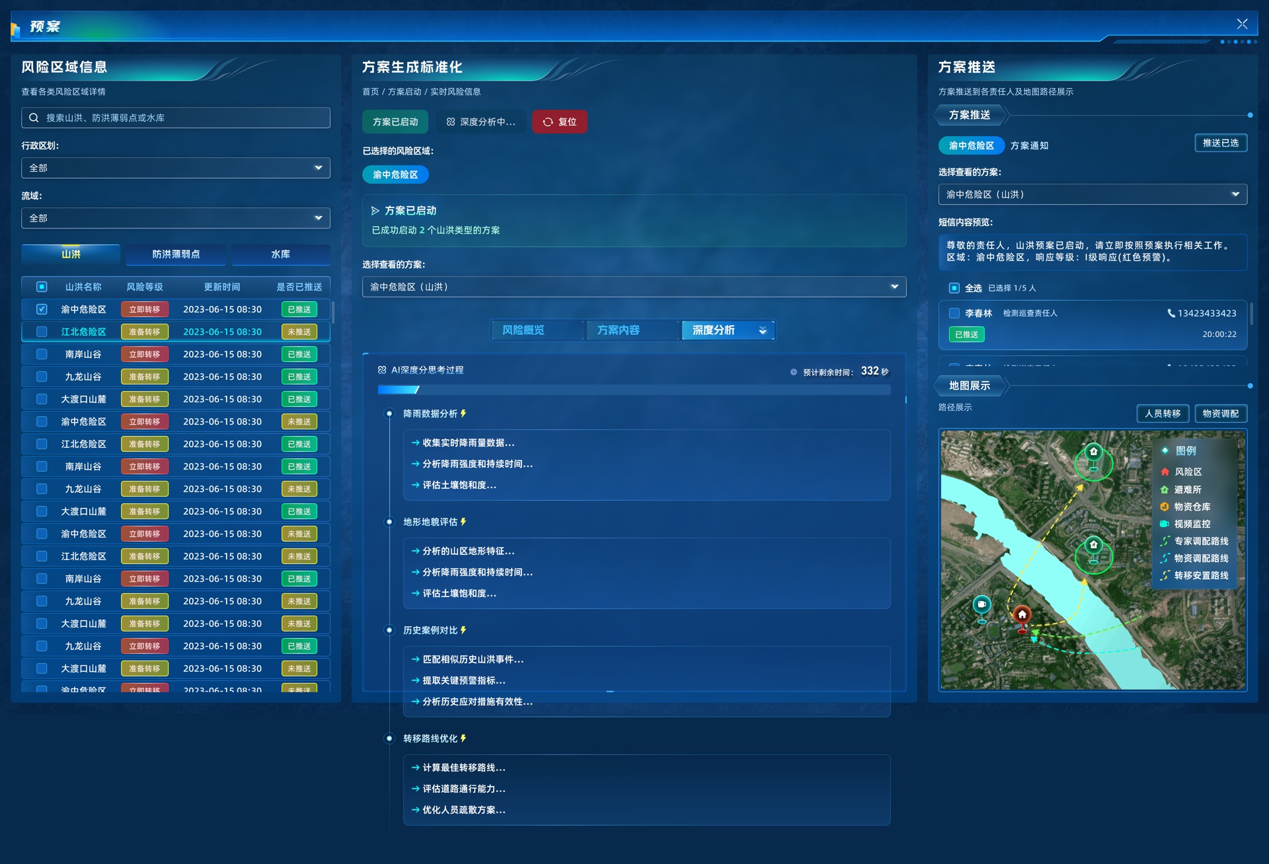Screen dimensions: 1269x864
Task: Open the 行政区划 dropdown
Action: pos(176,168)
